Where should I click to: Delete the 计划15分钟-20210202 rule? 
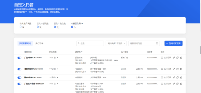[181, 69]
